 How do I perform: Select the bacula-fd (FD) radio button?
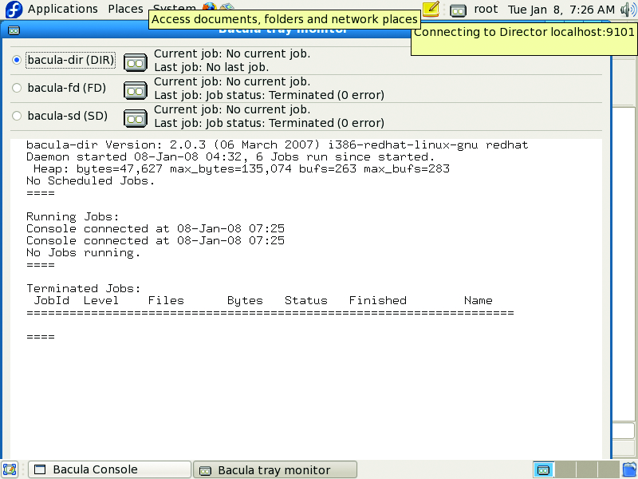pyautogui.click(x=17, y=88)
